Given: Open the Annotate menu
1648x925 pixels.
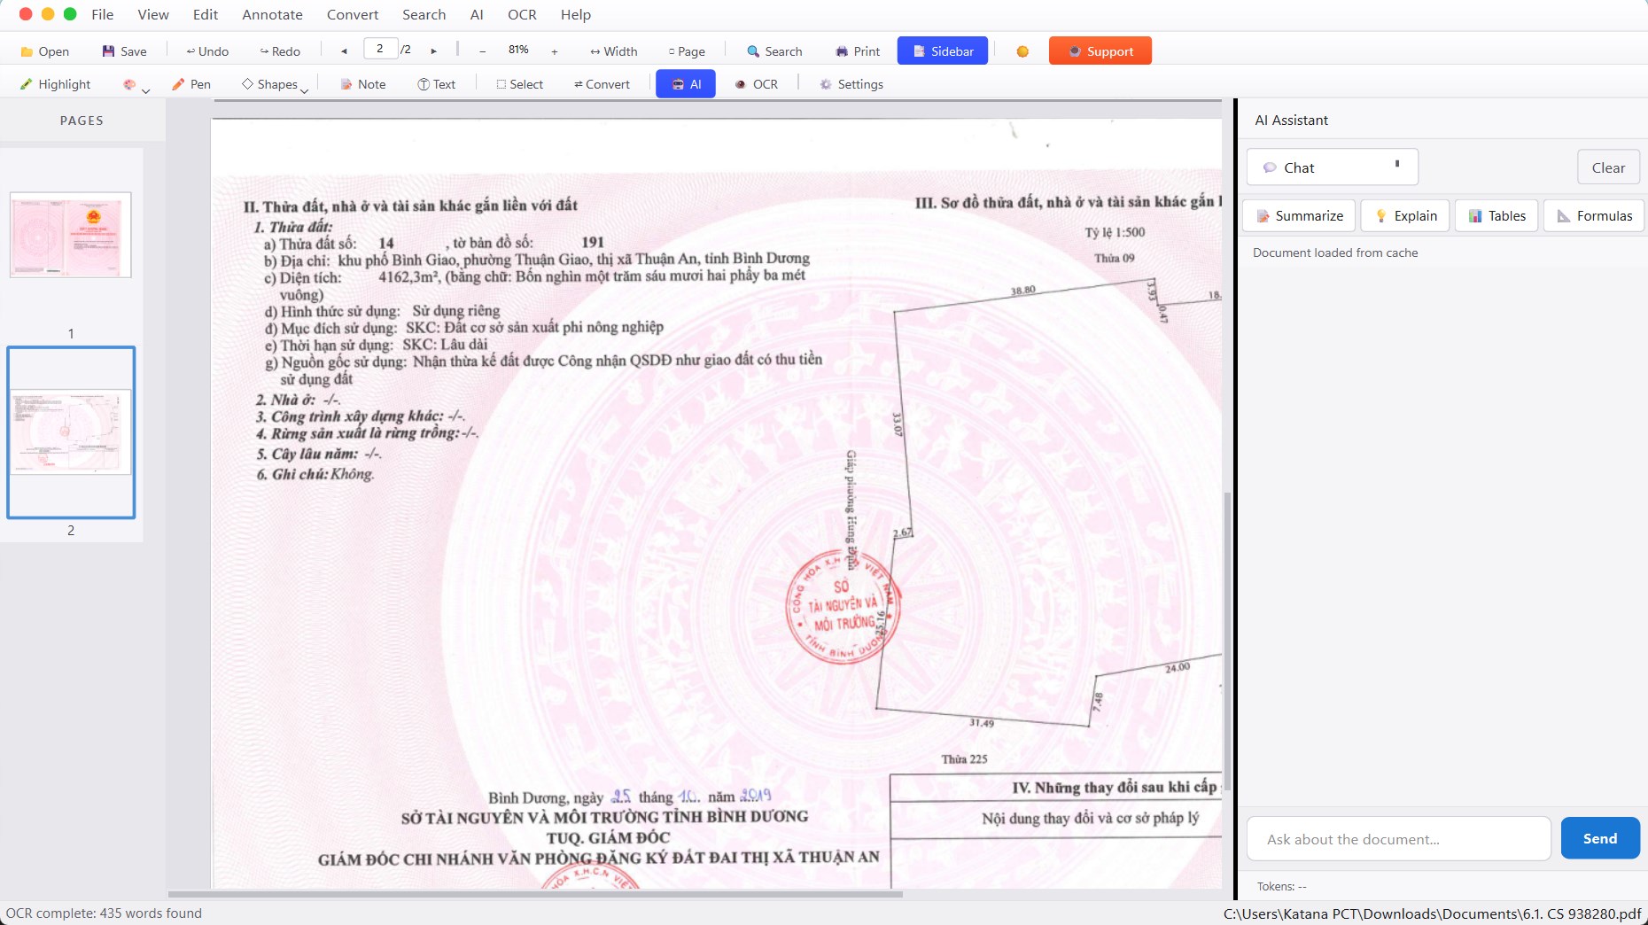Looking at the screenshot, I should 273,15.
